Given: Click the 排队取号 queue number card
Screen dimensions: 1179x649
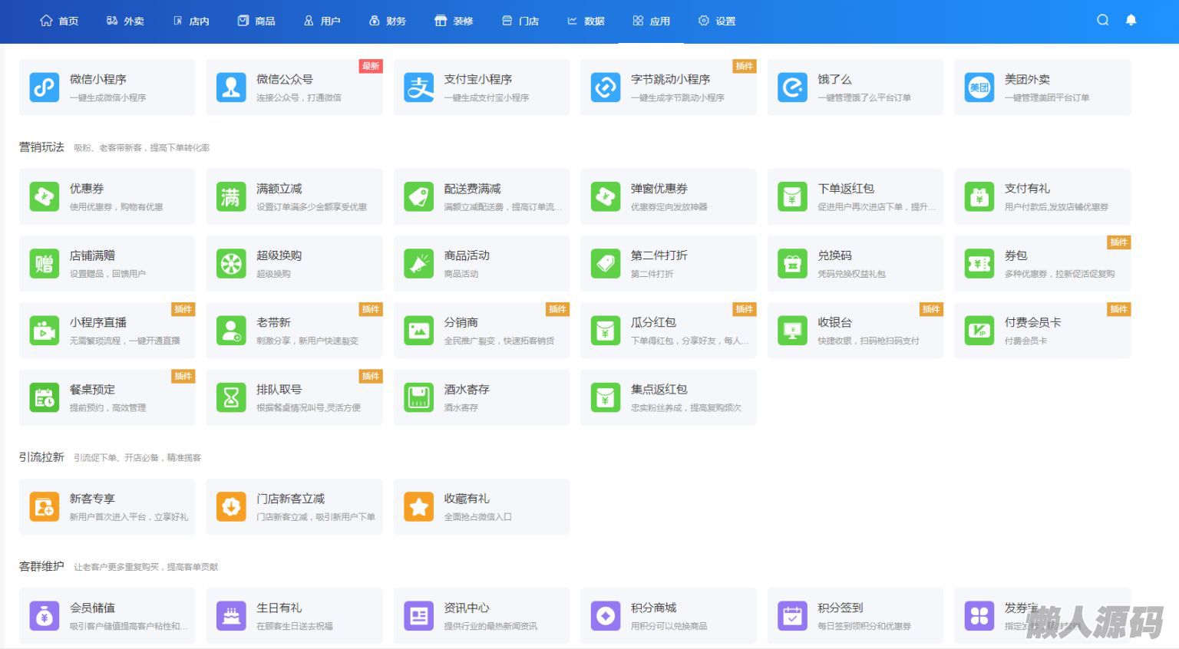Looking at the screenshot, I should point(294,397).
